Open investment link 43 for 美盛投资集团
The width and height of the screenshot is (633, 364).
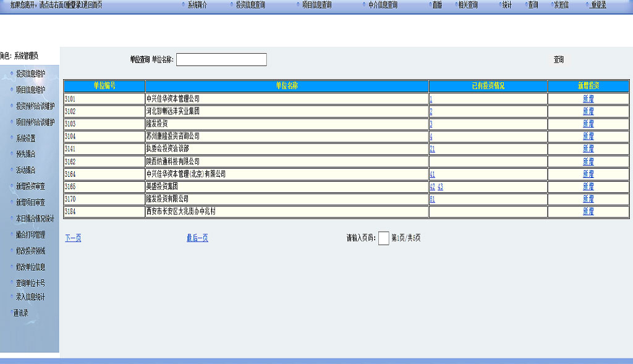441,187
